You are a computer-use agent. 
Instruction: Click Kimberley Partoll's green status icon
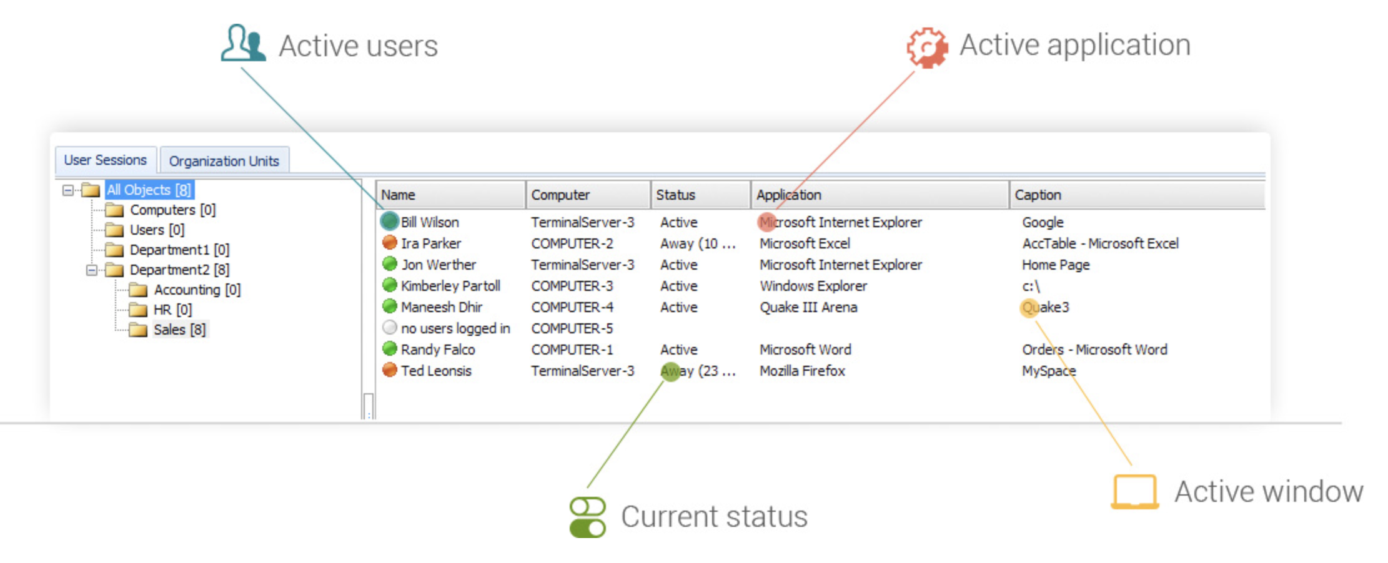point(390,285)
